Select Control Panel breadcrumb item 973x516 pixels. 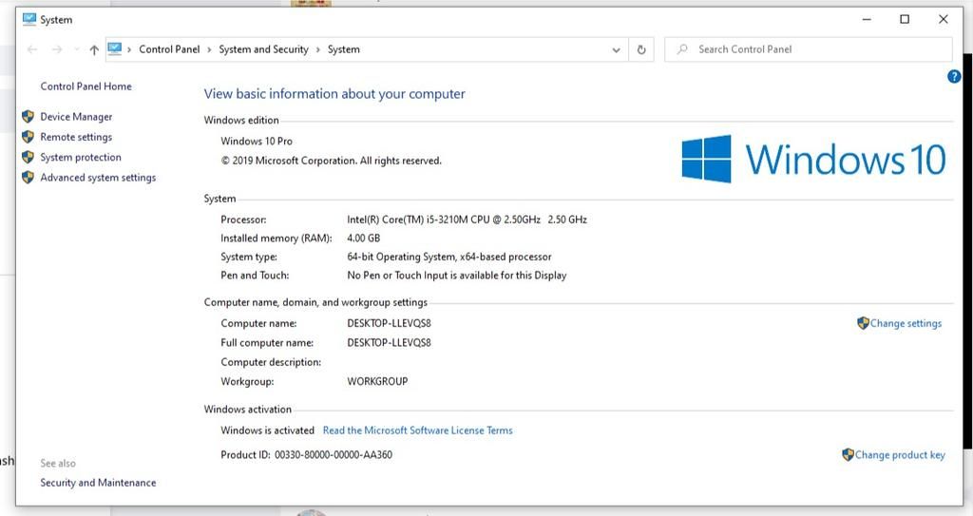point(169,49)
